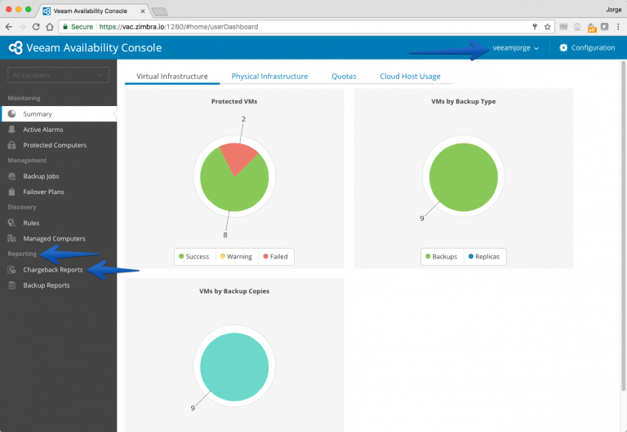Open Configuration via the gear icon

point(563,47)
